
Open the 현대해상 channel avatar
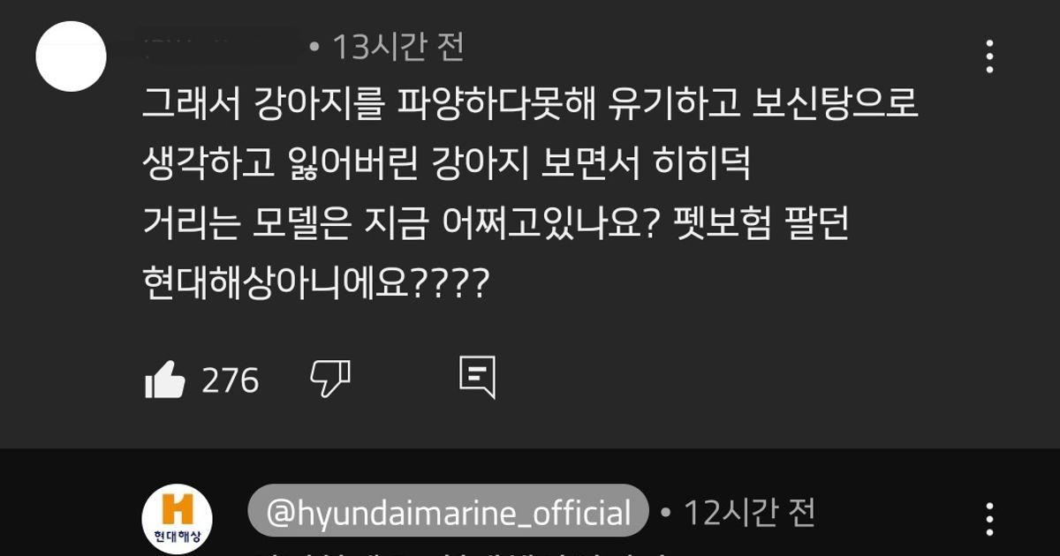tap(177, 519)
